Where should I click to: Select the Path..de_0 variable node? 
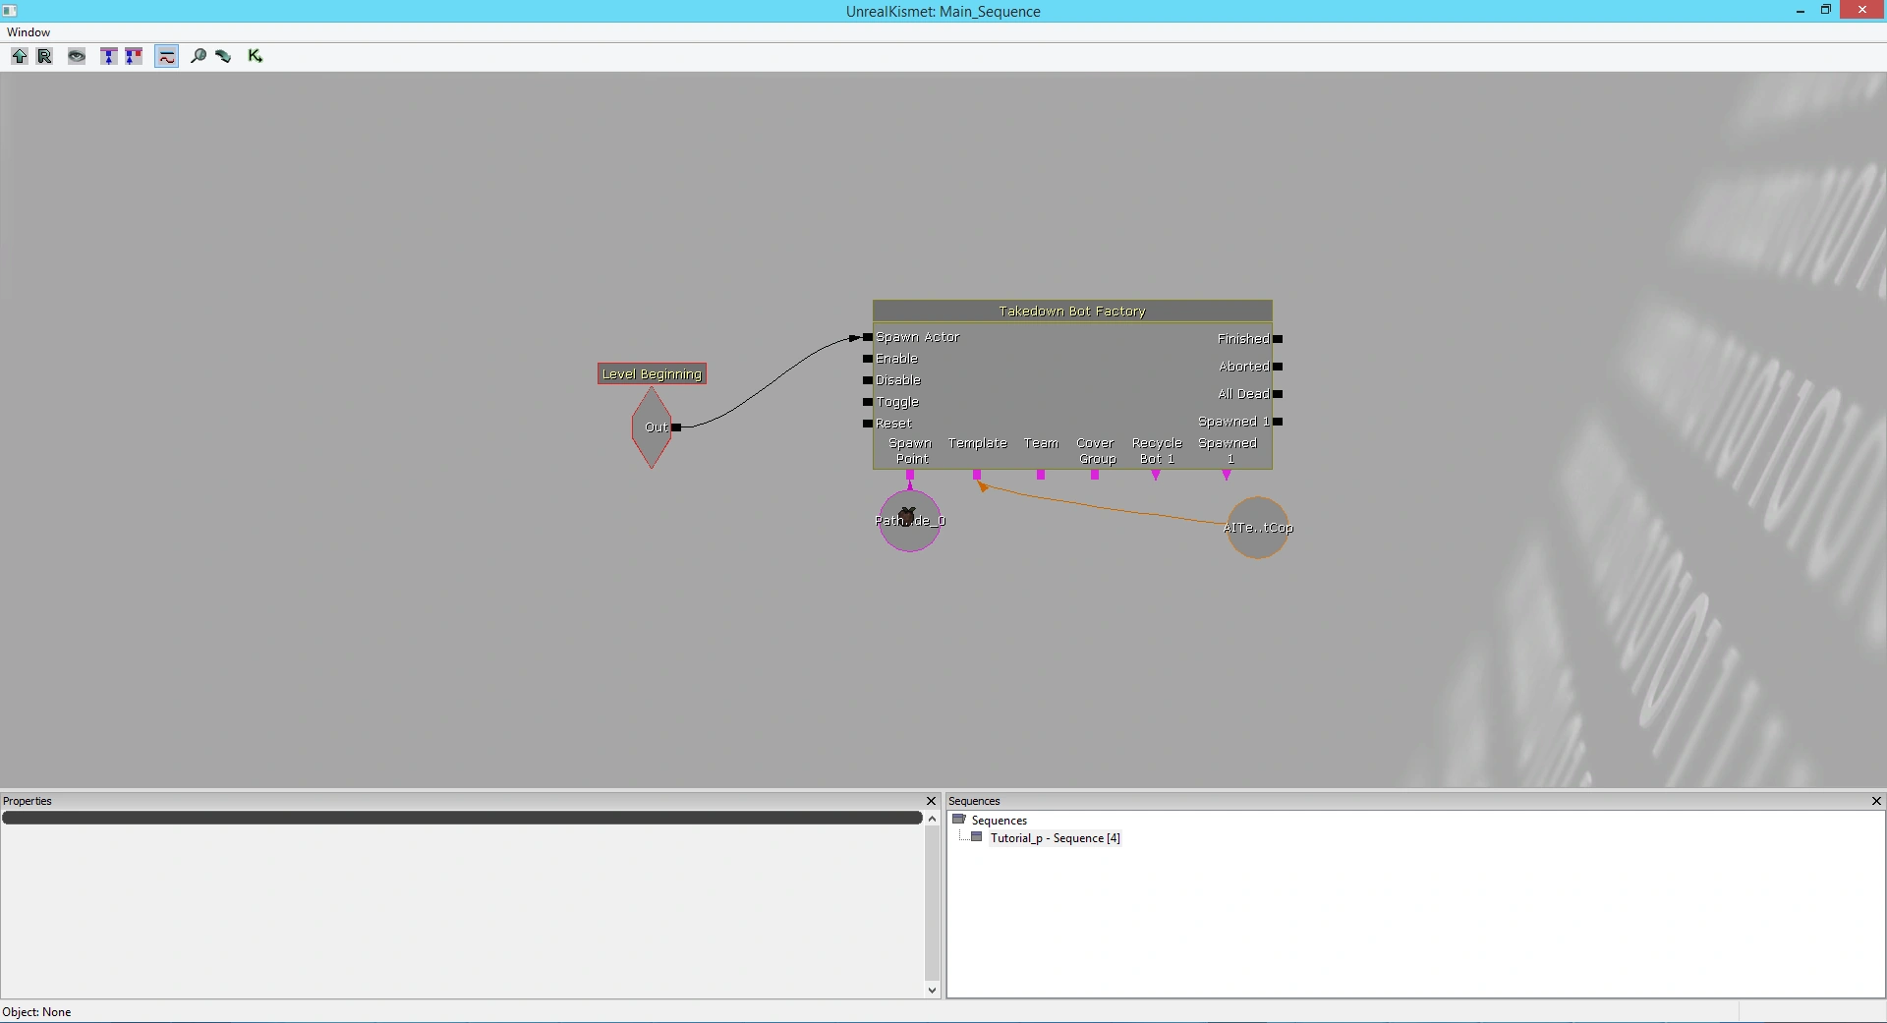tap(910, 521)
